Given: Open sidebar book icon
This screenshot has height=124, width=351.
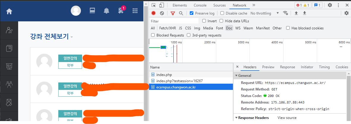Looking at the screenshot, I should [x=9, y=48].
